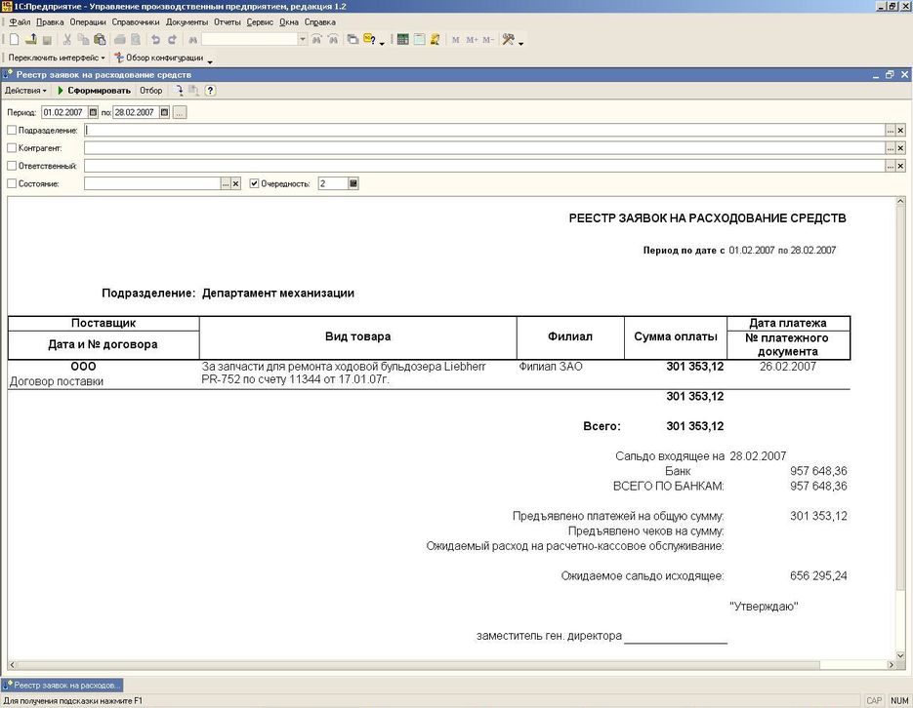
Task: Click the Find Previous binoculars icon
Action: [333, 40]
